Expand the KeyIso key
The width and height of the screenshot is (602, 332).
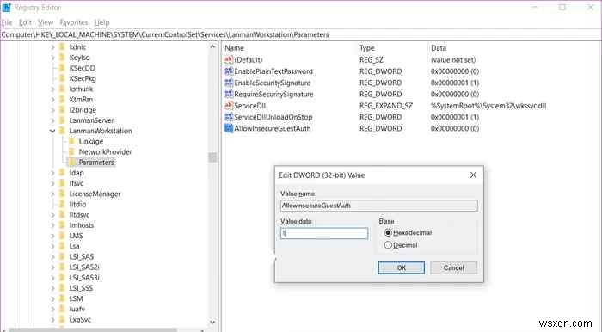point(52,58)
